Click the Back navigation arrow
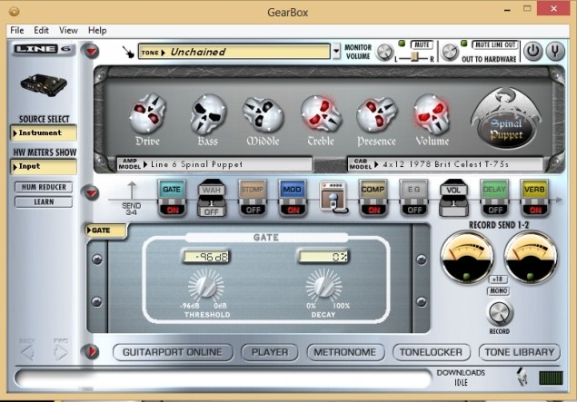 pos(27,352)
